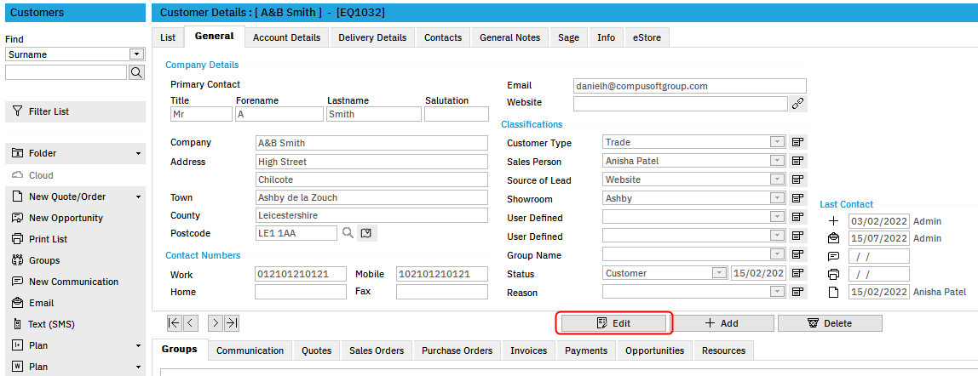
Task: Click Email in sidebar
Action: [x=76, y=303]
